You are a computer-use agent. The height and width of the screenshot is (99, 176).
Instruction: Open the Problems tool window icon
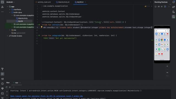coord(2,84)
